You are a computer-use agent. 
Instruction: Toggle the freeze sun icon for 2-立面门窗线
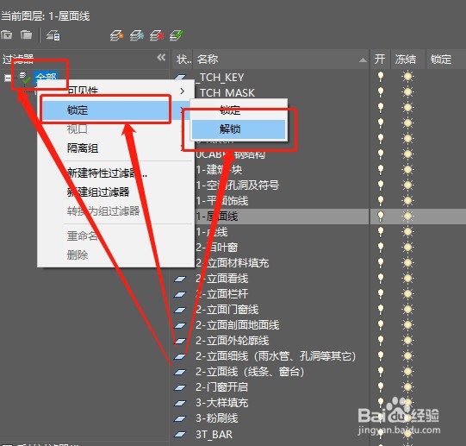(x=407, y=309)
